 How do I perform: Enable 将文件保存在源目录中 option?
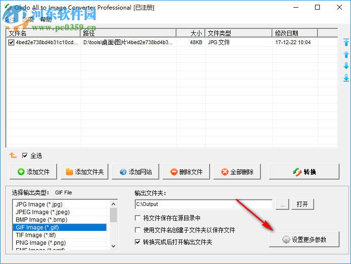point(138,218)
